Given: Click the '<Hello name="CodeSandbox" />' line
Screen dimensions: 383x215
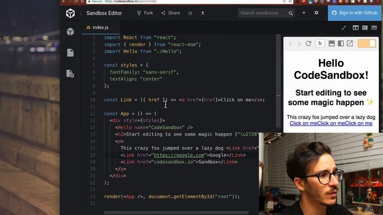Looking at the screenshot, I should tap(154, 127).
